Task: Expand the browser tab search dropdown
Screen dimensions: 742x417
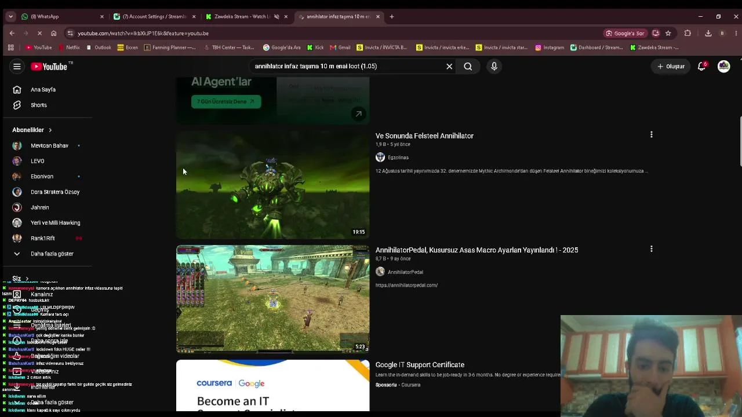Action: [10, 17]
